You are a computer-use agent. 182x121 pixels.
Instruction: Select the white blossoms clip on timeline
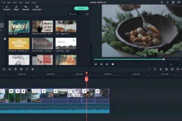[74, 96]
